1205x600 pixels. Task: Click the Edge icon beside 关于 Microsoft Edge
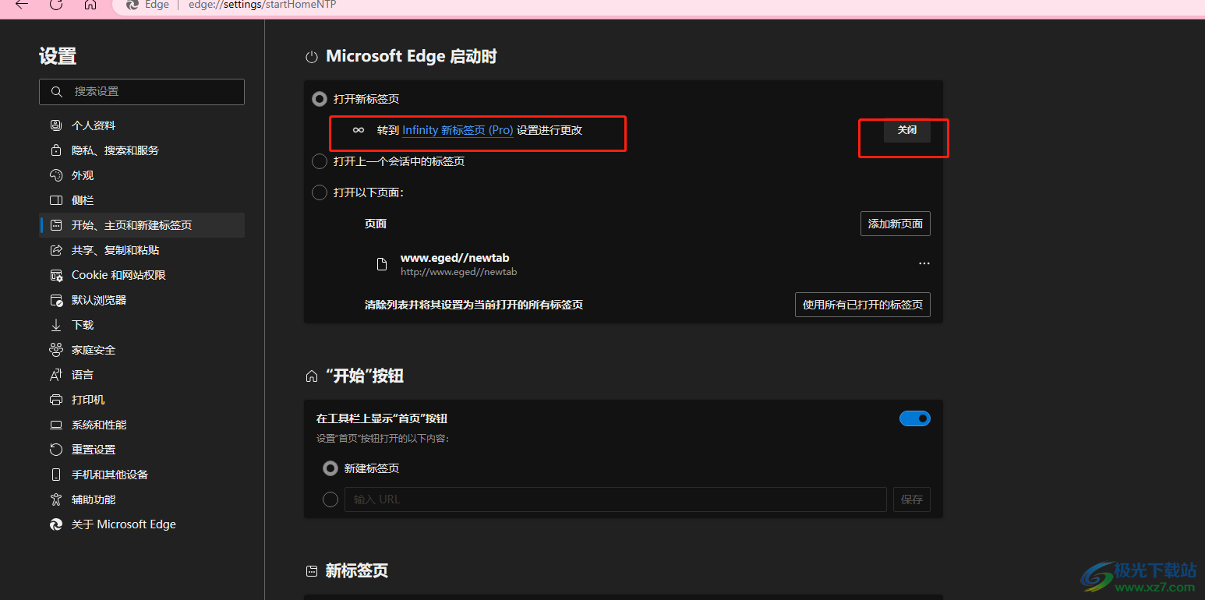[56, 524]
